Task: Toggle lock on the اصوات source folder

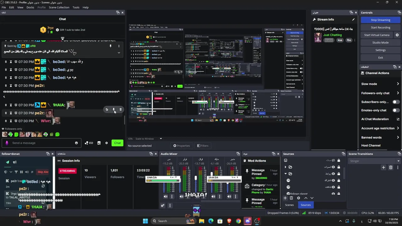Action: pyautogui.click(x=339, y=167)
